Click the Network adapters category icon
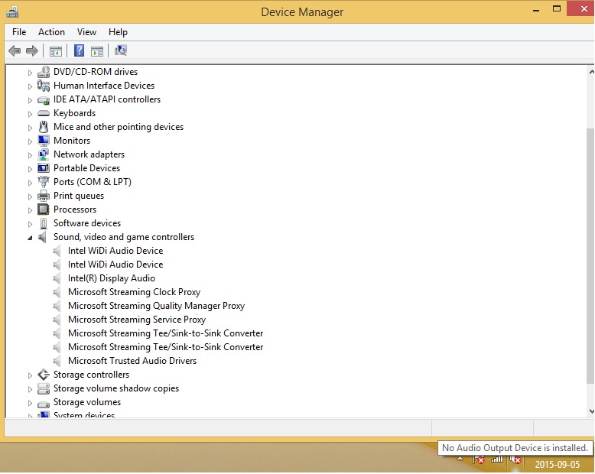The height and width of the screenshot is (474, 595). [44, 154]
